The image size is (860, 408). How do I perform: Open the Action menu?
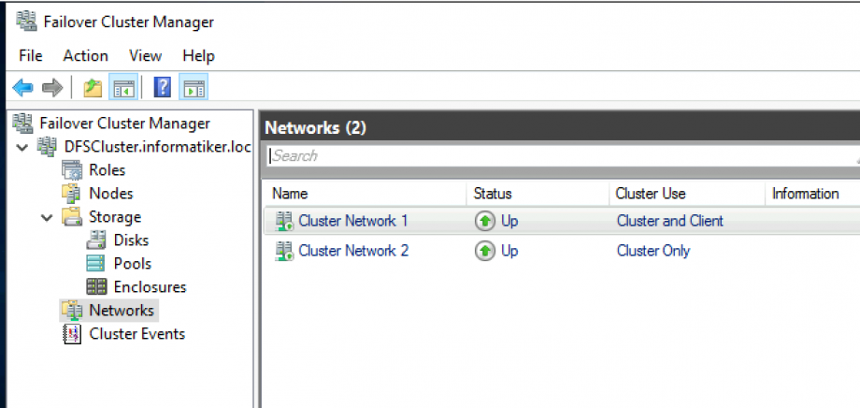85,56
